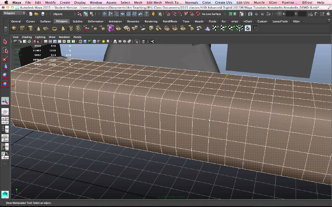The height and width of the screenshot is (207, 332).
Task: Open the viewport View menu
Action: click(x=16, y=37)
